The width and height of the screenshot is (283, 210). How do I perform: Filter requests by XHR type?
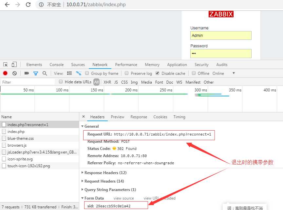coord(107,82)
